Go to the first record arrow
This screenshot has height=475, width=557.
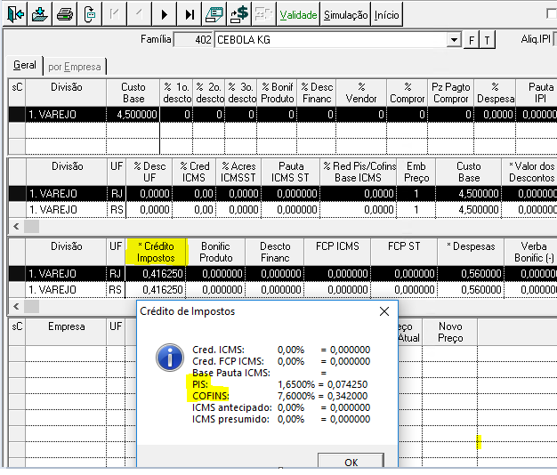(x=114, y=14)
